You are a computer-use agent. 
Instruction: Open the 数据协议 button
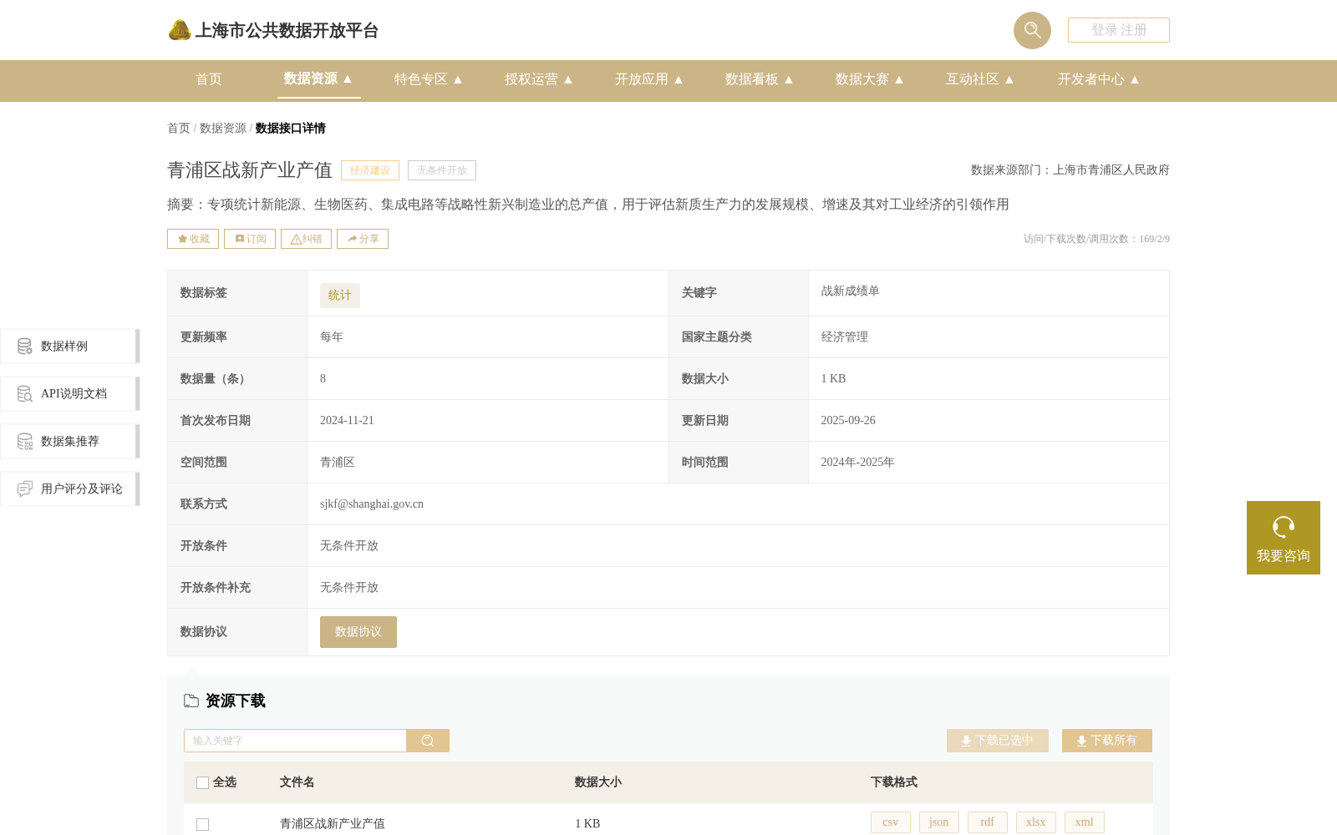coord(358,632)
